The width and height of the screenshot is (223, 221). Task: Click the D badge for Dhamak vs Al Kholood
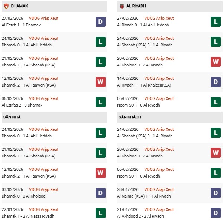pyautogui.click(x=100, y=193)
